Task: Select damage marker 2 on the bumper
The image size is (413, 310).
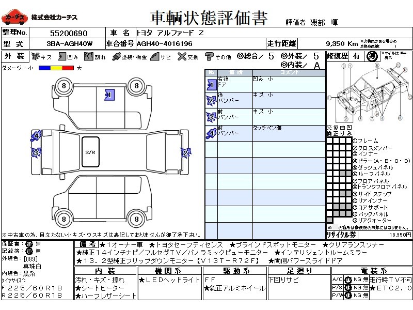Action: coord(185,152)
